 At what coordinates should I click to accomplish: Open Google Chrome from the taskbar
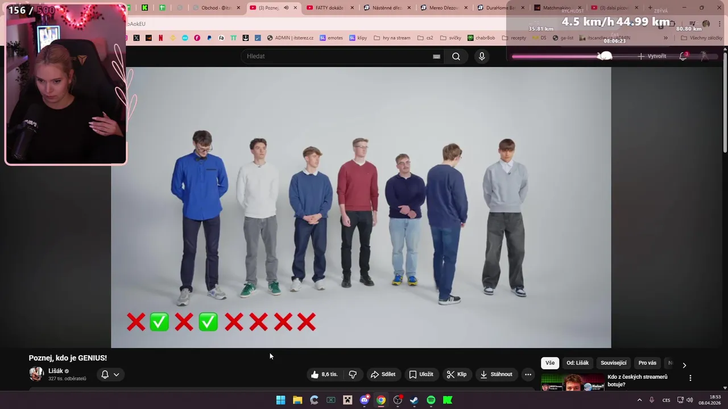pos(381,400)
